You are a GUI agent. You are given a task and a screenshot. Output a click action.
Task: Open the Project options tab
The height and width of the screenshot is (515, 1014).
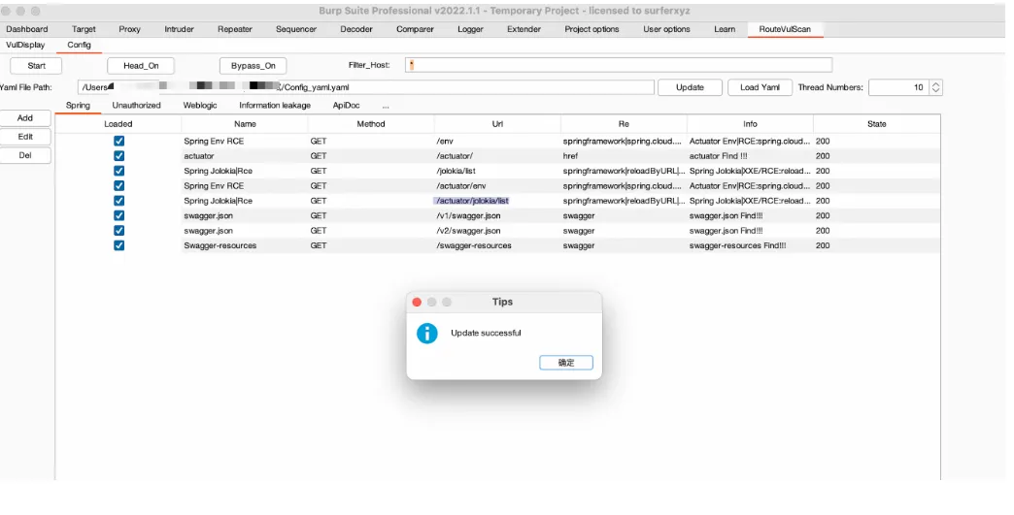coord(591,29)
